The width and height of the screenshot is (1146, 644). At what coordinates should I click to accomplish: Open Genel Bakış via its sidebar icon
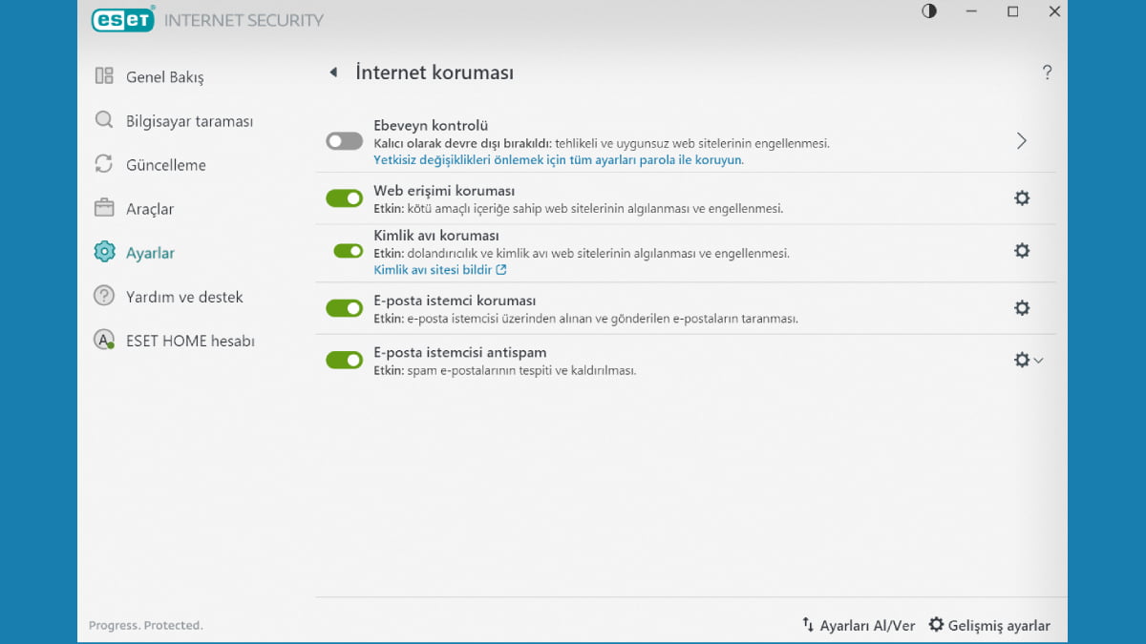pos(103,76)
